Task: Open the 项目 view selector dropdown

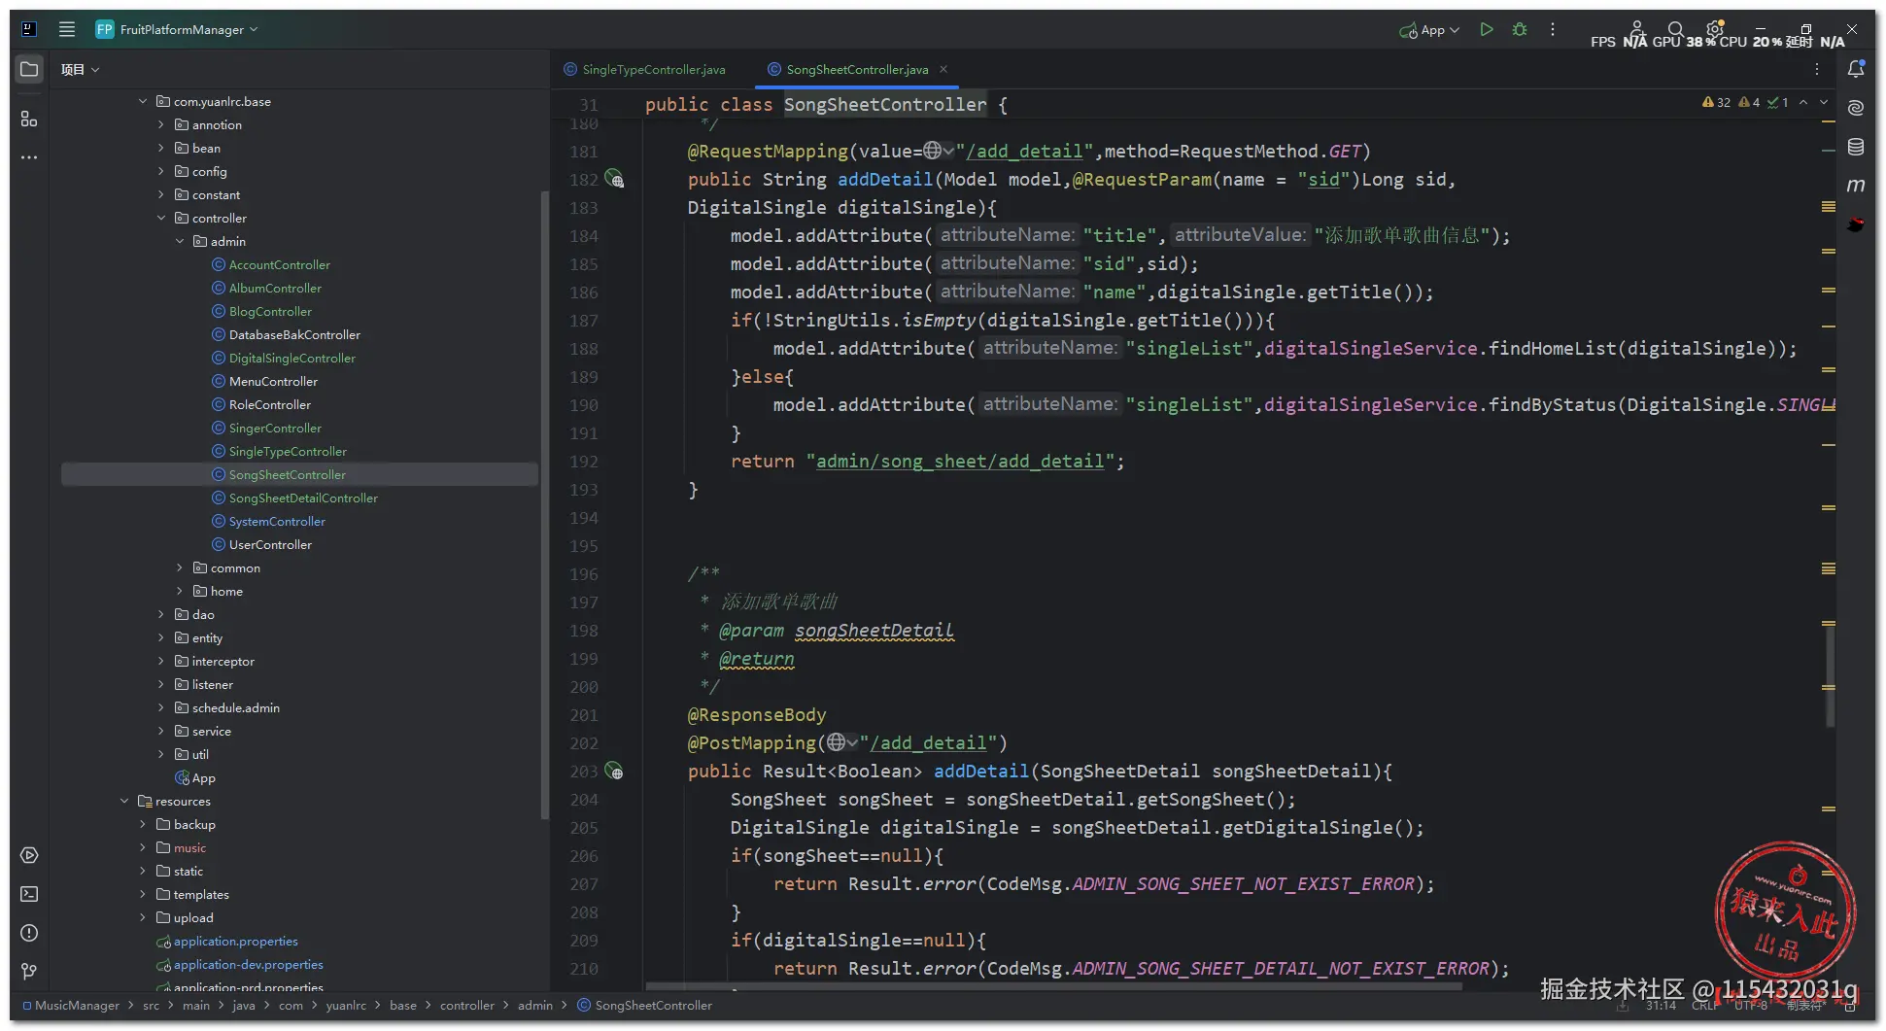Action: point(81,69)
